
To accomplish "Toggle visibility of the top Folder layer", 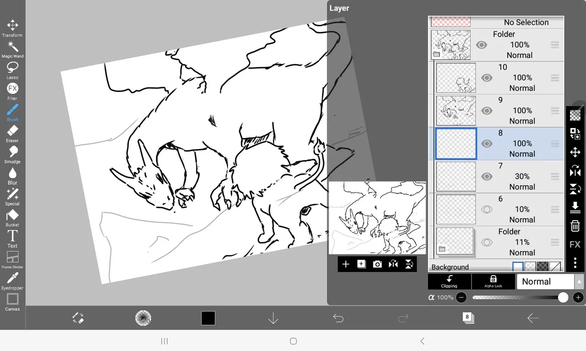I will point(481,45).
